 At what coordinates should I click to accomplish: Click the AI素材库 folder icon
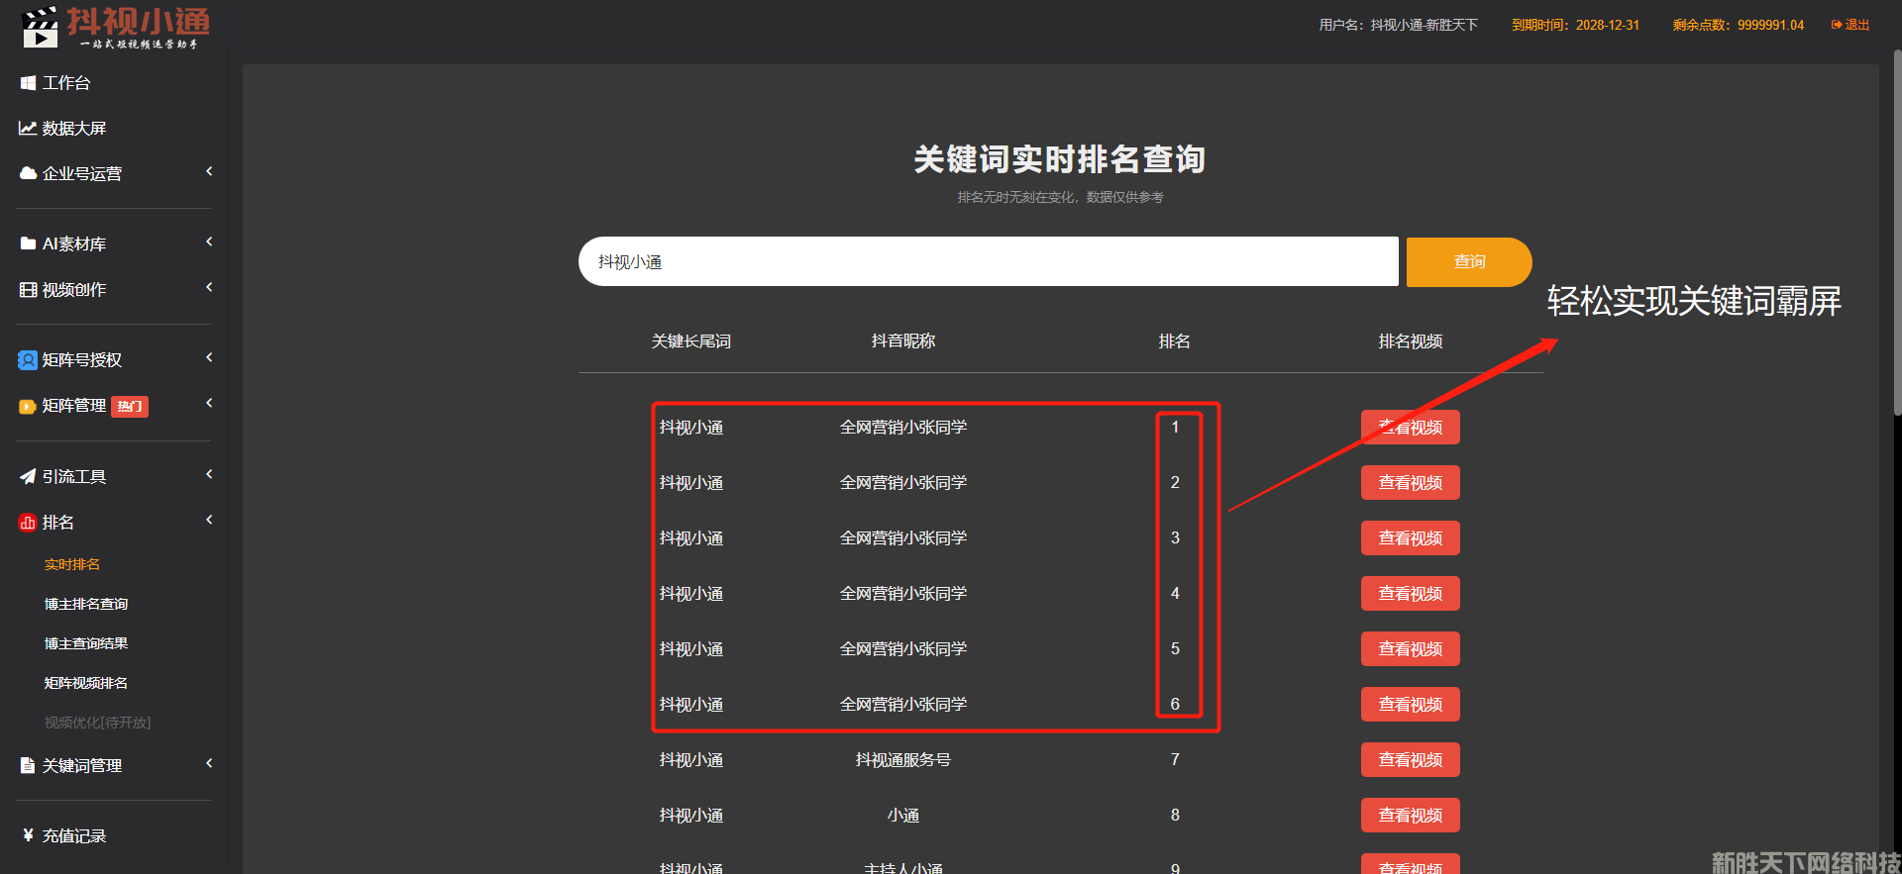click(x=28, y=243)
